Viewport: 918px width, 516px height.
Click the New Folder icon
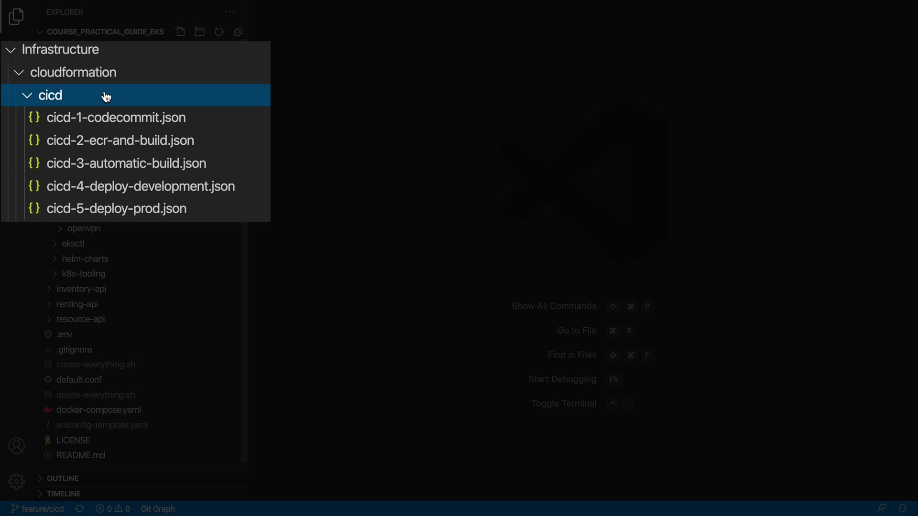click(200, 32)
